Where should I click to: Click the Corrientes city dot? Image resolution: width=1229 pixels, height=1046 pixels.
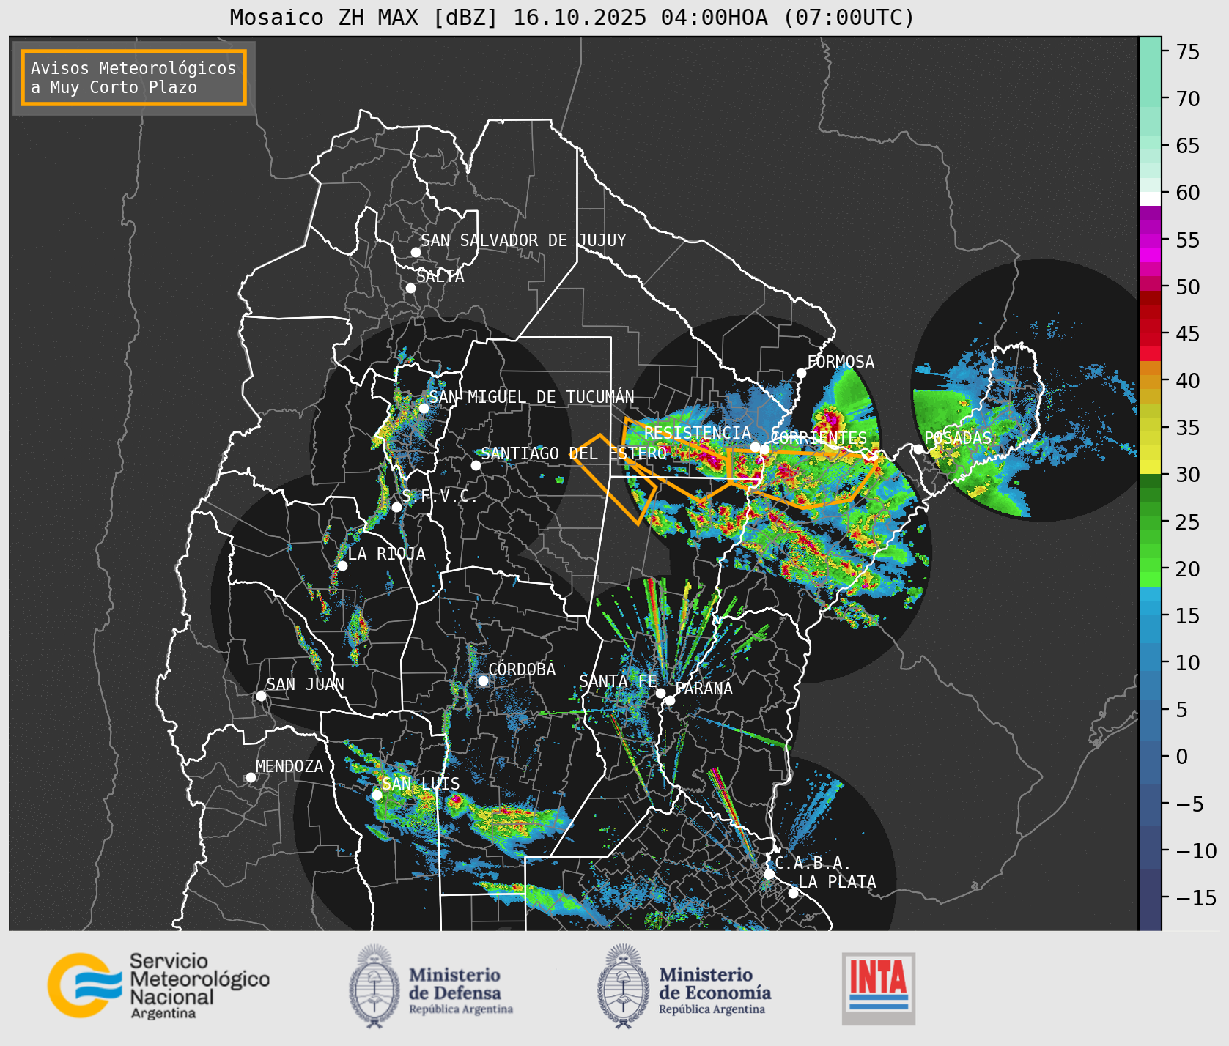click(764, 449)
